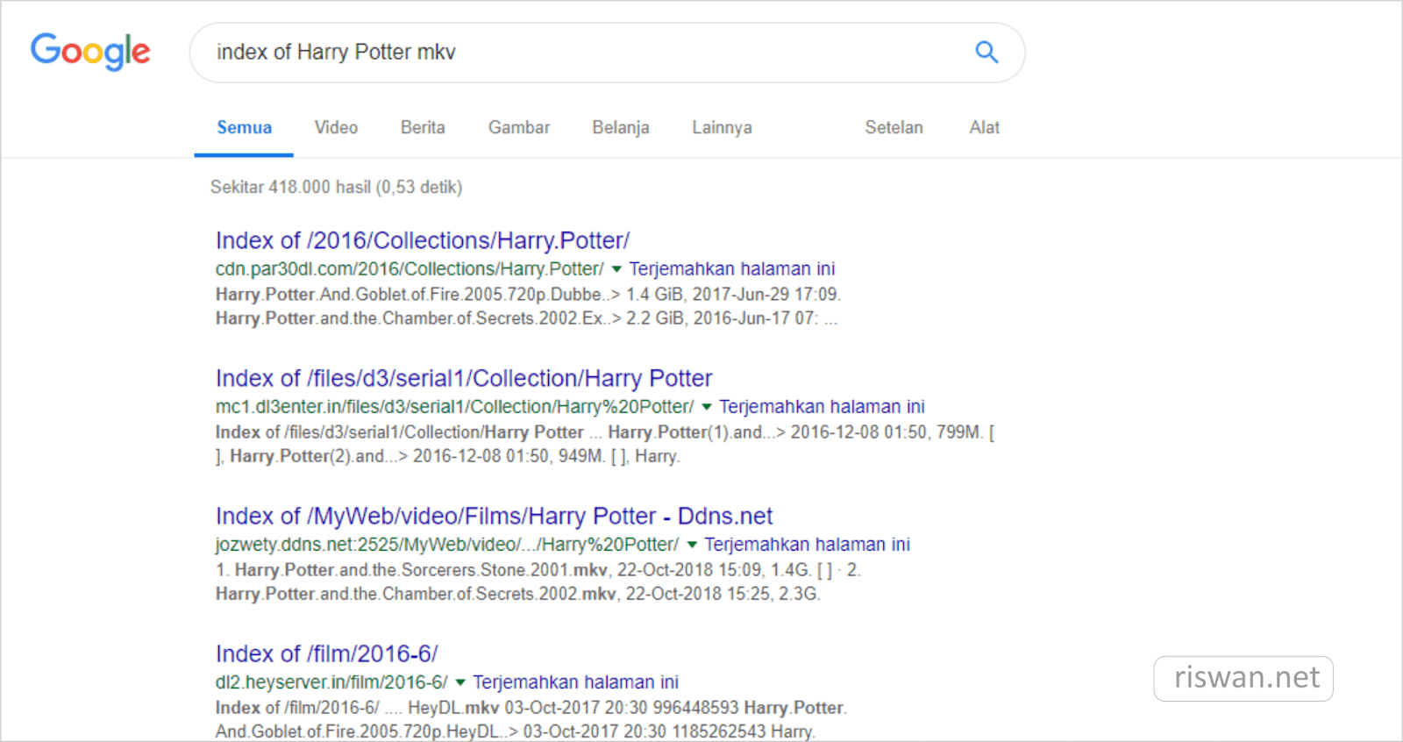
Task: Open the Video results tab
Action: [x=336, y=128]
